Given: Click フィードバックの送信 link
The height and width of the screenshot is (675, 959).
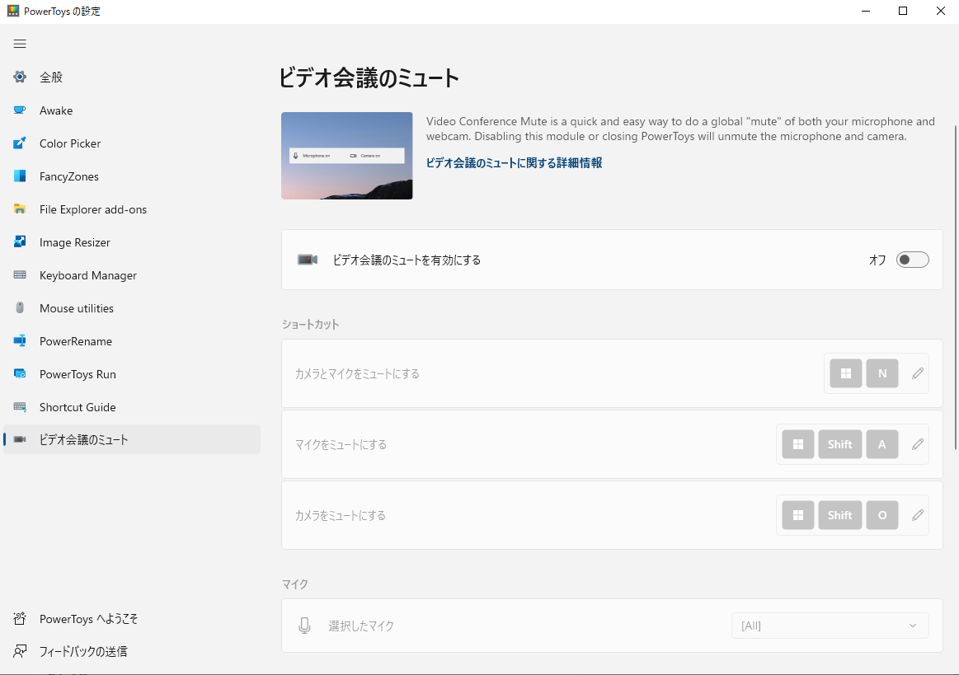Looking at the screenshot, I should point(131,651).
